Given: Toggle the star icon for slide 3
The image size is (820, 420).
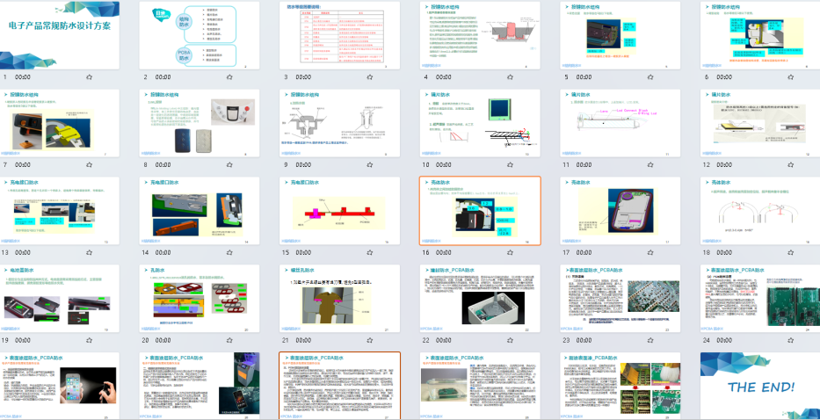Looking at the screenshot, I should [370, 77].
